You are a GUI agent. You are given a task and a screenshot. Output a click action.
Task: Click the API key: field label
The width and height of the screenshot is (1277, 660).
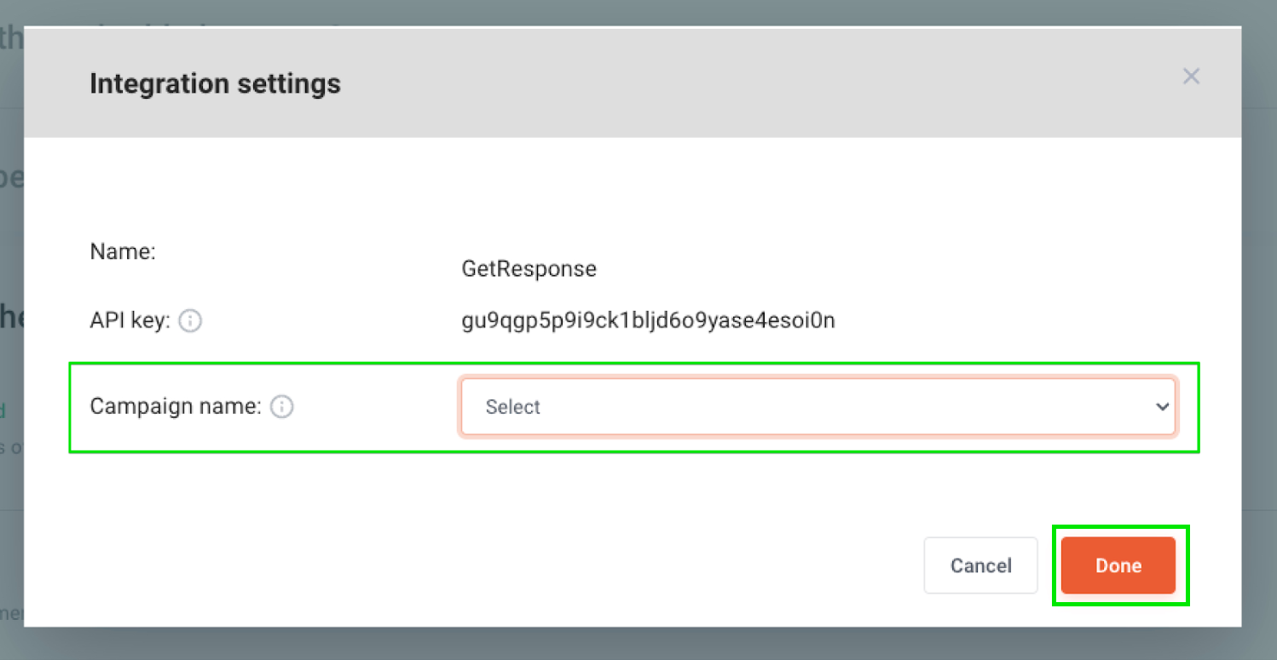(130, 321)
